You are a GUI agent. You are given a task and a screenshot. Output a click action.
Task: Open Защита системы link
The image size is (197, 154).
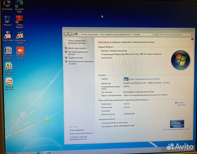coord(76,58)
